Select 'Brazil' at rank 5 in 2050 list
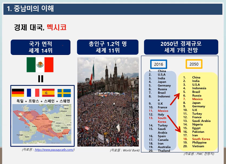The height and width of the screenshot is (164, 226). pyautogui.click(x=196, y=92)
